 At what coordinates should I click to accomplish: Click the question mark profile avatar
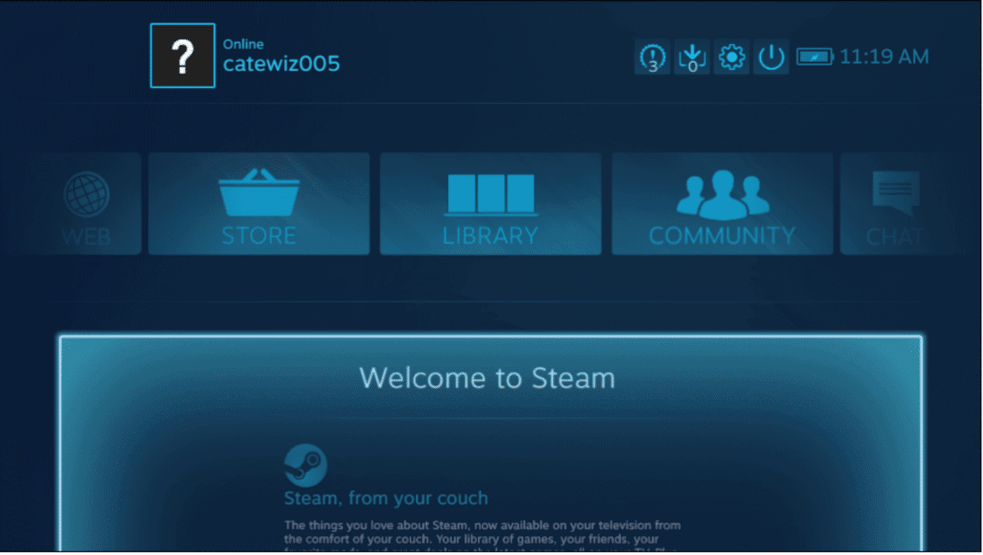pyautogui.click(x=182, y=57)
